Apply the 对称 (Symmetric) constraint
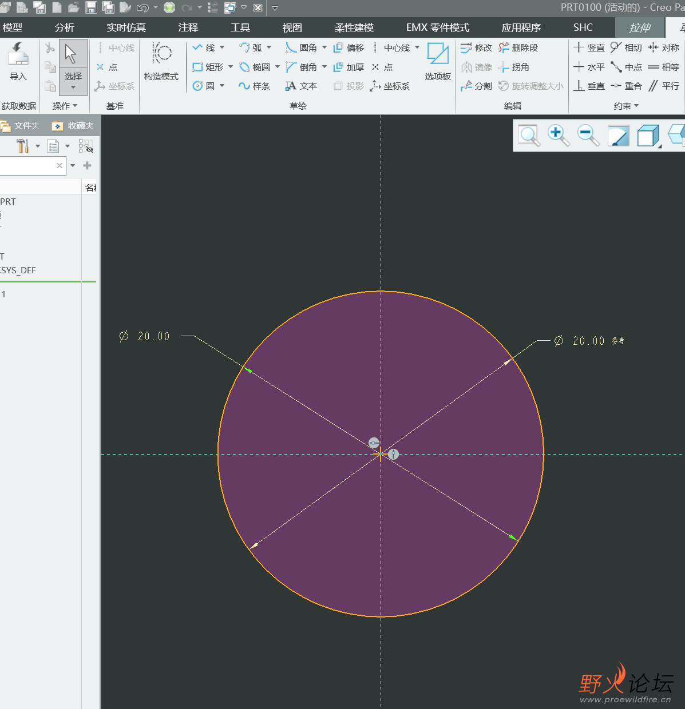Viewport: 685px width, 709px height. point(663,47)
